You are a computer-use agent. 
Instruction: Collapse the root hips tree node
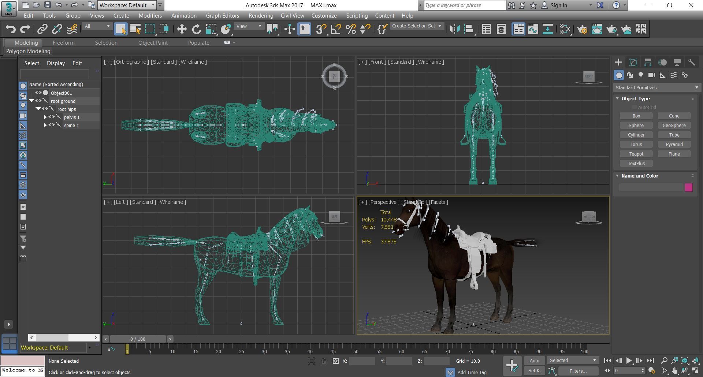pos(38,109)
